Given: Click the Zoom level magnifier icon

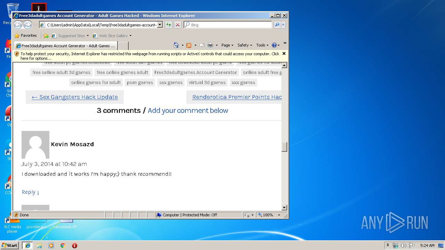Looking at the screenshot, I should (x=260, y=215).
